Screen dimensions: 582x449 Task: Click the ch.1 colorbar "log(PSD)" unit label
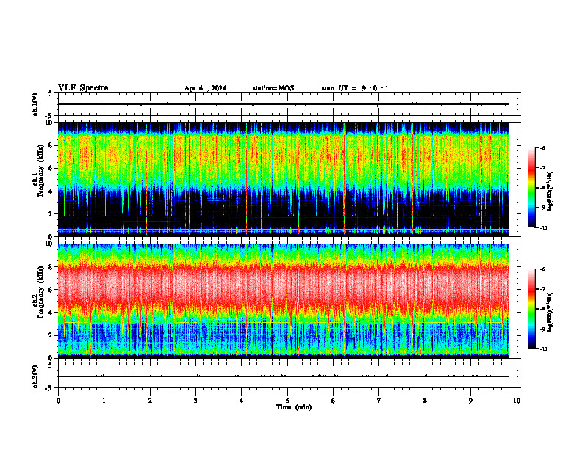pos(550,191)
